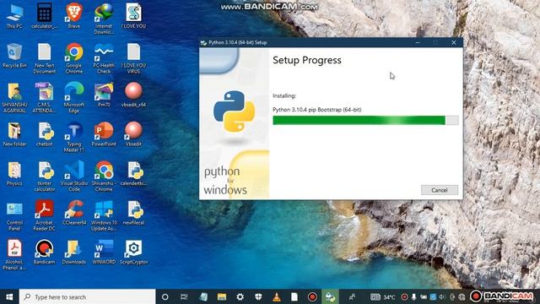Screen dimensions: 540x304
Task: Open the volume control in tray
Action: tap(442, 296)
